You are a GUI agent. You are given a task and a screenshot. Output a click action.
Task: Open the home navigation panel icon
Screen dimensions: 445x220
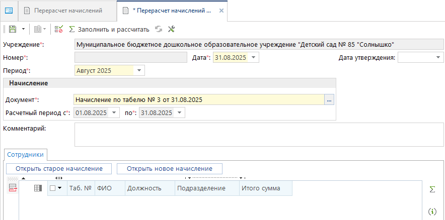point(9,11)
